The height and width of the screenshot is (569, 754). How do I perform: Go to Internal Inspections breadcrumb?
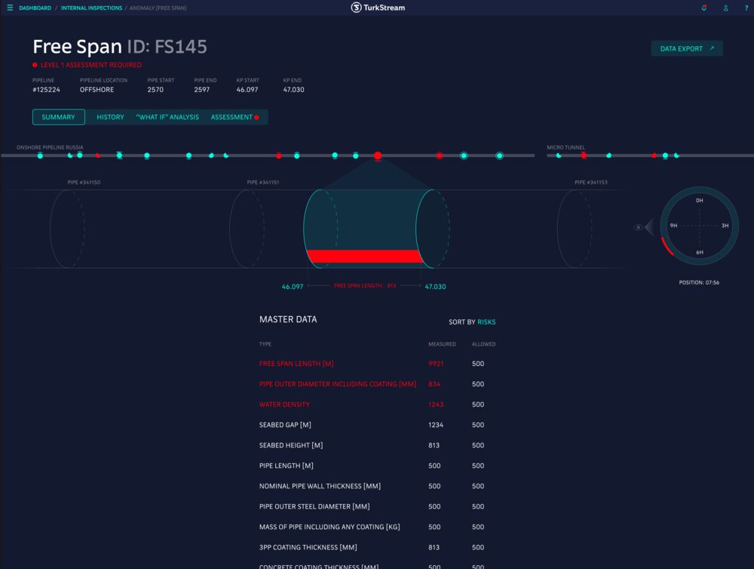pos(91,8)
